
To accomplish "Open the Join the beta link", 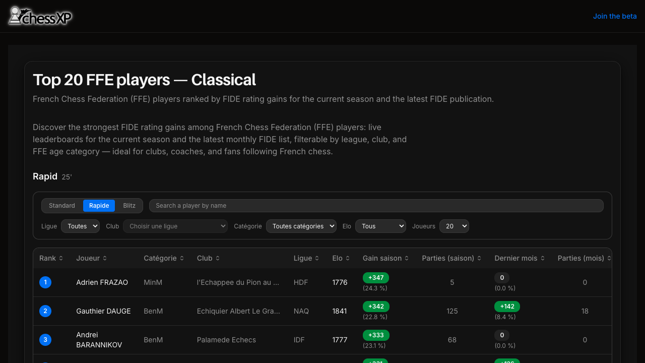I will tap(615, 16).
